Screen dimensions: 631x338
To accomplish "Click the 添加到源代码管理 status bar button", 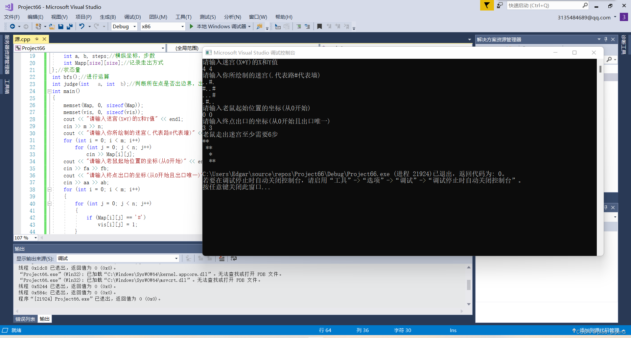I will coord(599,330).
